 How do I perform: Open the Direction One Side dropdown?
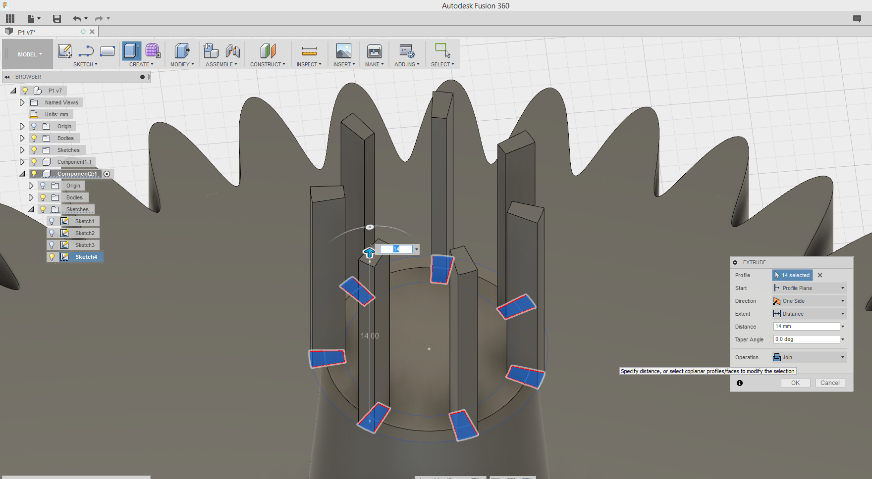[809, 301]
